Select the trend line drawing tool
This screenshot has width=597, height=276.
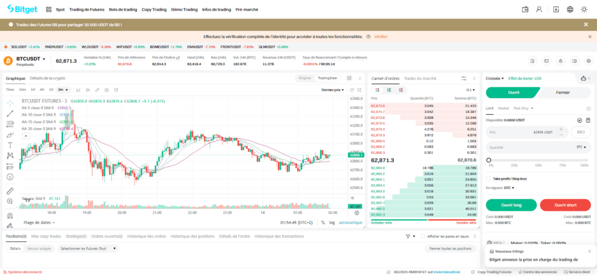(10, 113)
